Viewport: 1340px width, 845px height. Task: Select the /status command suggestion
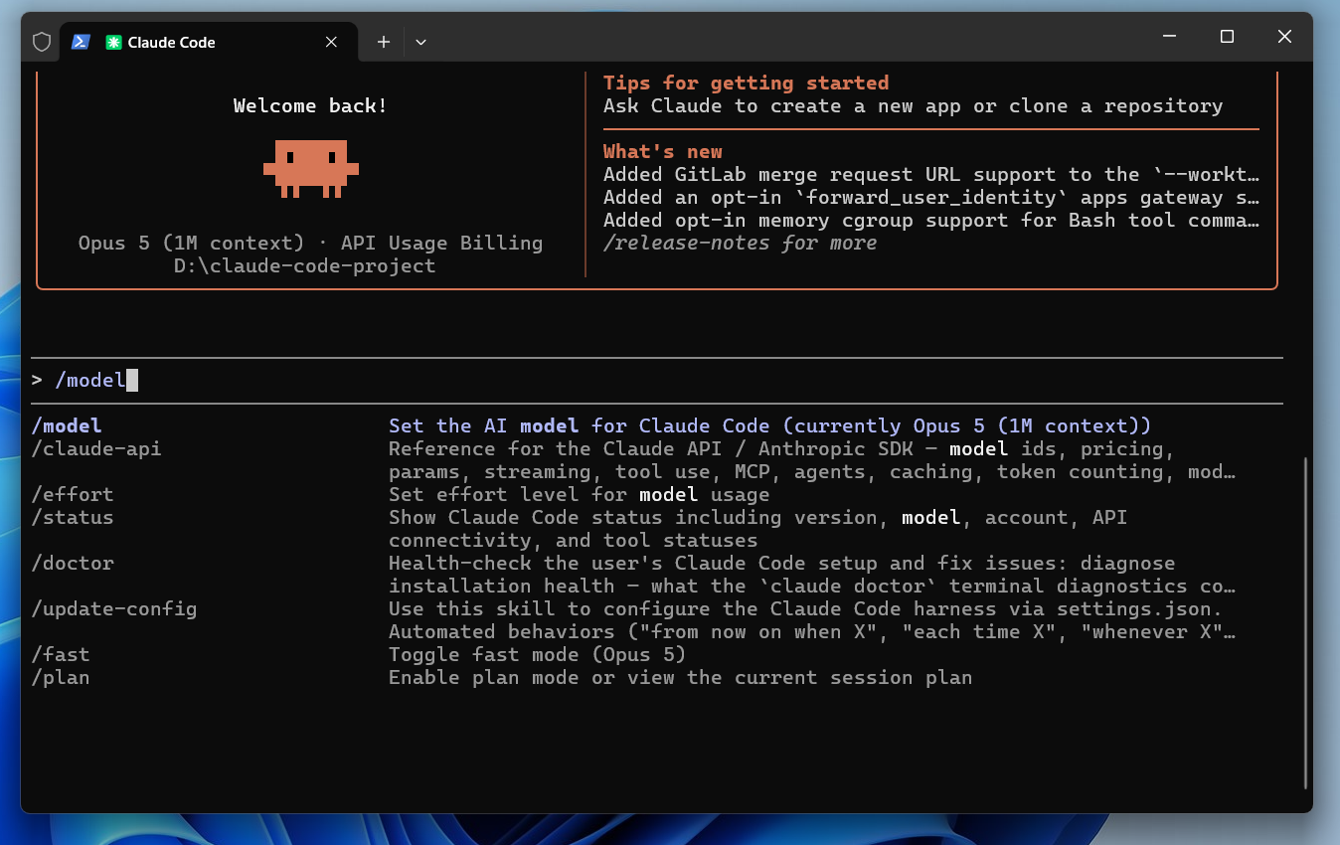(72, 517)
